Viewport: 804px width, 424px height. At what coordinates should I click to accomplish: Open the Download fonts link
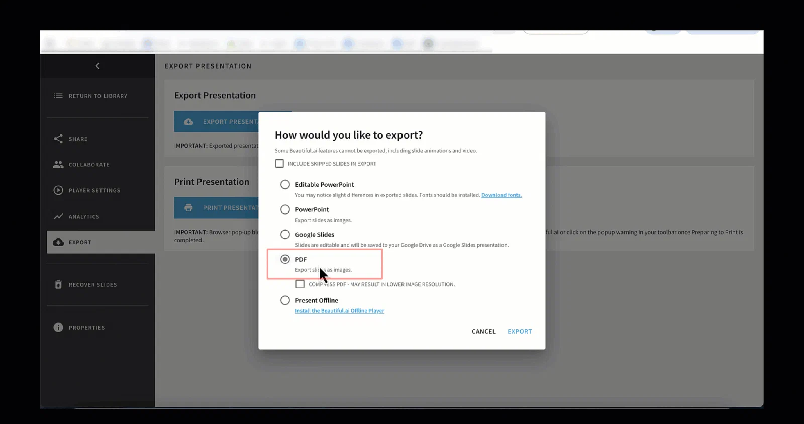[501, 195]
